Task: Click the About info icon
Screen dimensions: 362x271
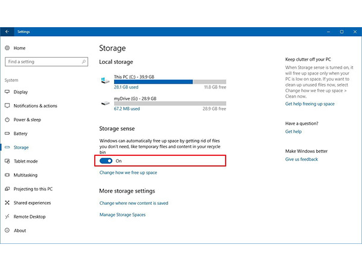Action: coord(7,231)
